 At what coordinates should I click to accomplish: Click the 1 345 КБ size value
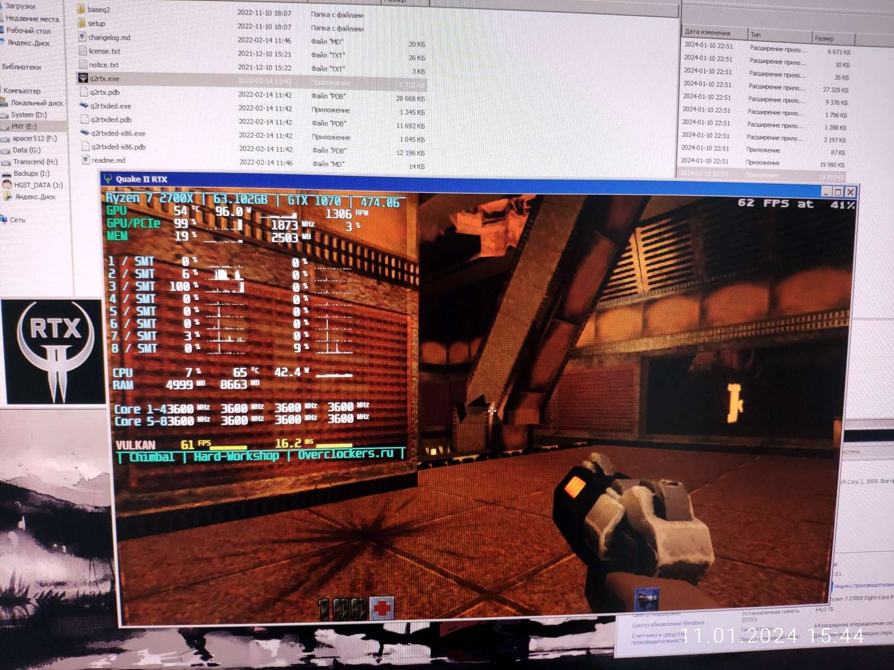[x=412, y=112]
